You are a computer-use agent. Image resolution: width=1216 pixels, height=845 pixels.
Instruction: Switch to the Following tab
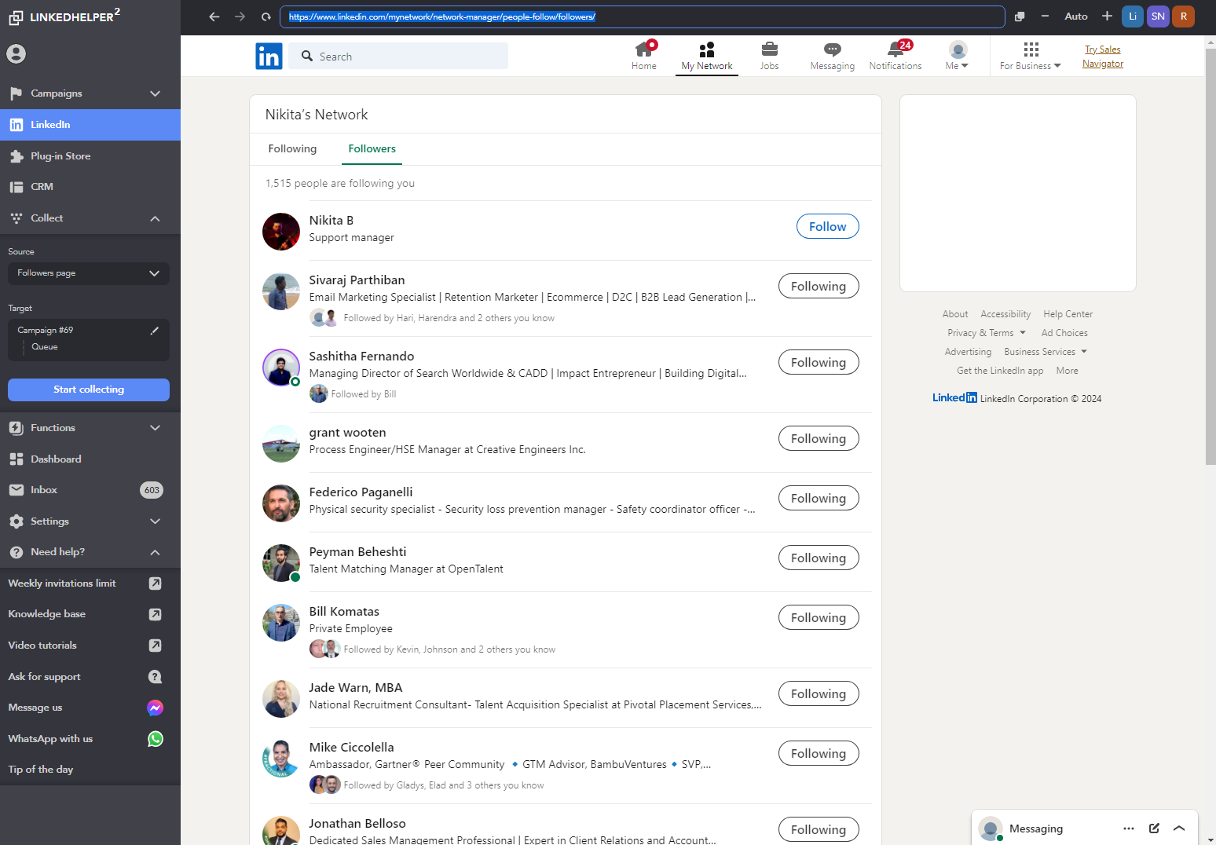coord(292,149)
